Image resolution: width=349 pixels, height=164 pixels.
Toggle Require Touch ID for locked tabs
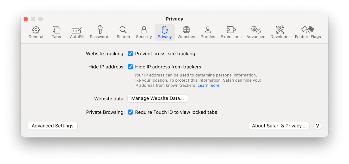point(130,112)
